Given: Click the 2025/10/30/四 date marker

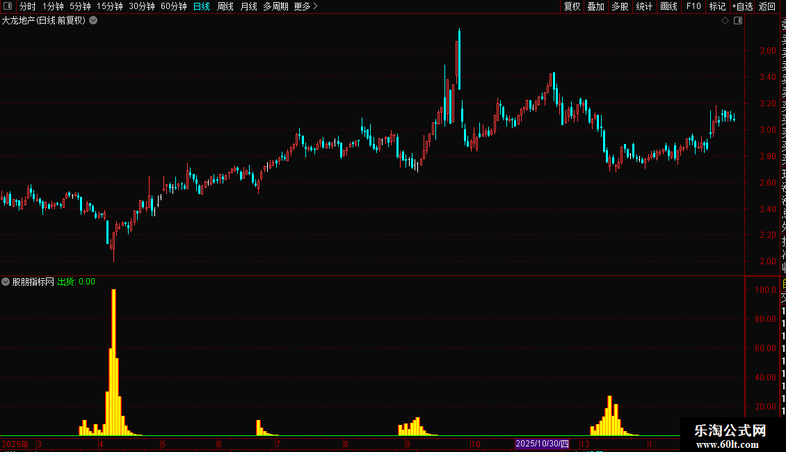Looking at the screenshot, I should point(542,444).
